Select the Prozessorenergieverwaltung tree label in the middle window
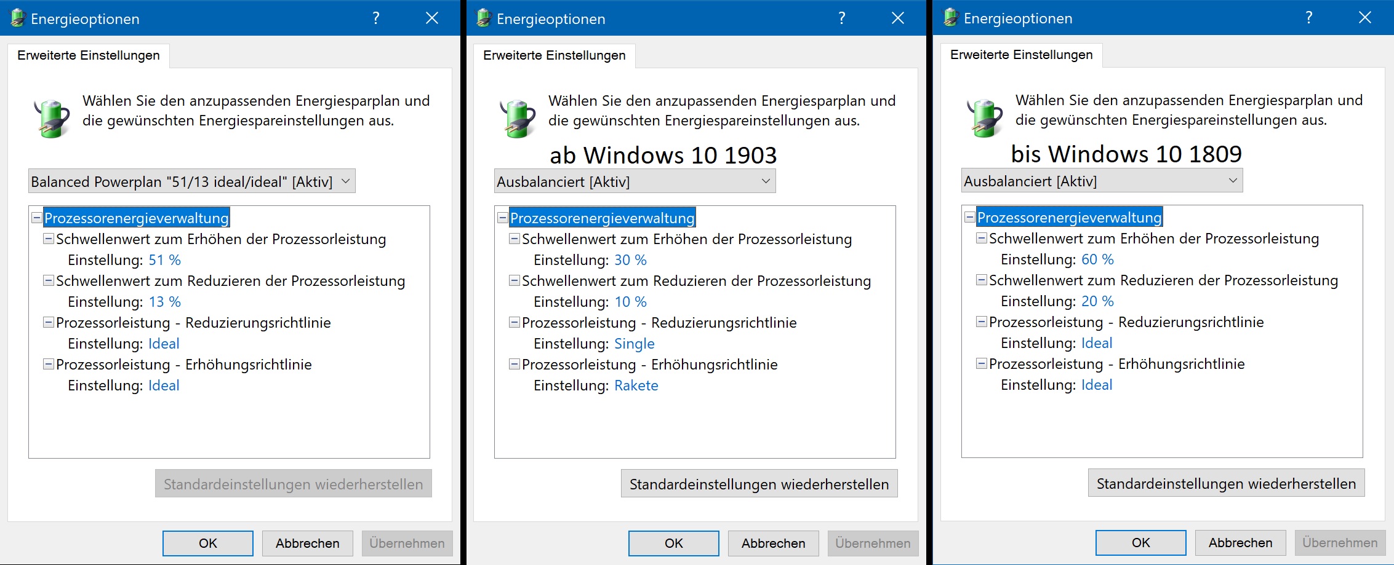 [x=603, y=218]
